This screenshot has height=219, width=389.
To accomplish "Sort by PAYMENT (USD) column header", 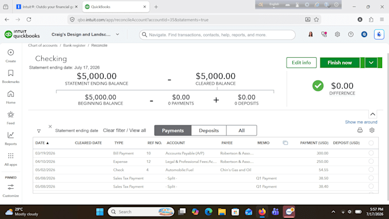I will click(x=314, y=143).
